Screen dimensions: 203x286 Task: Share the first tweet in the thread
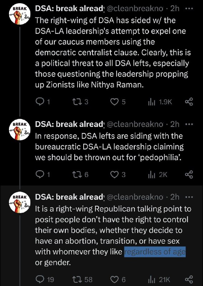click(189, 102)
